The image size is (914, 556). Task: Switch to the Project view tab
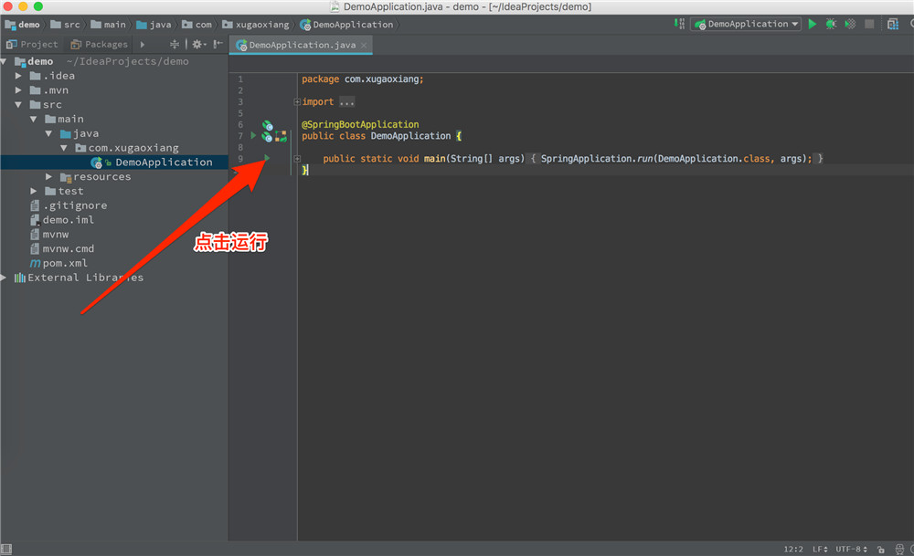(32, 44)
